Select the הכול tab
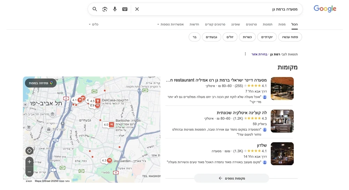349x190 pixels. point(295,24)
